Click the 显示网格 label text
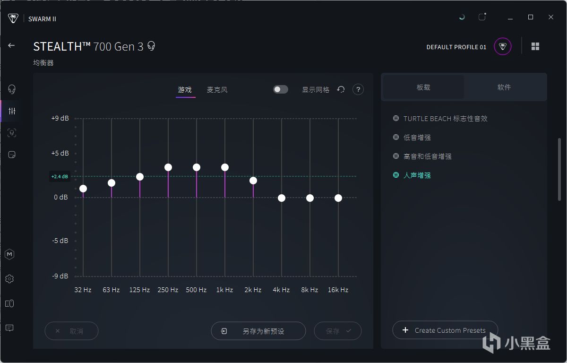Image resolution: width=567 pixels, height=363 pixels. pos(316,90)
